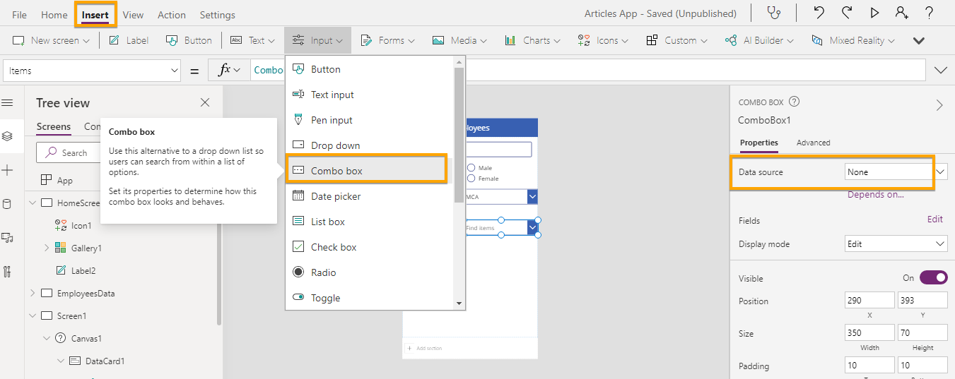Redo the last action
Viewport: 955px width, 379px height.
coord(847,13)
